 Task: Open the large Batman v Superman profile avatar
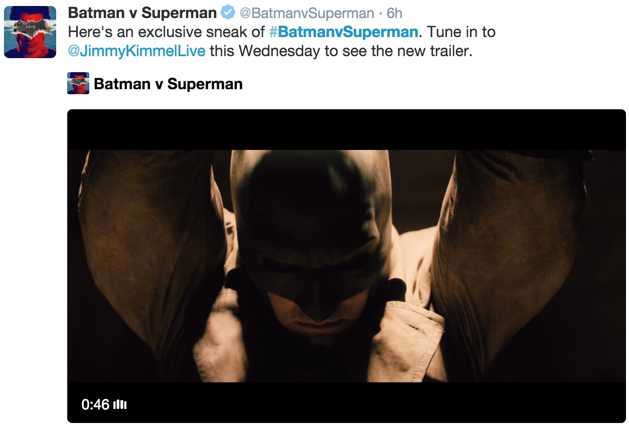click(x=30, y=32)
